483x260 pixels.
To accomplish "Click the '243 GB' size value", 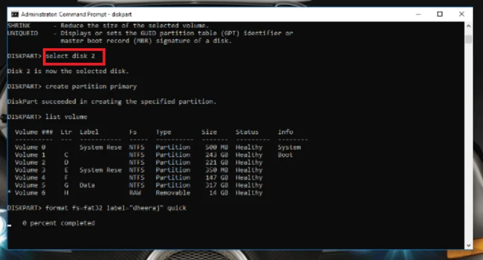I will click(217, 155).
